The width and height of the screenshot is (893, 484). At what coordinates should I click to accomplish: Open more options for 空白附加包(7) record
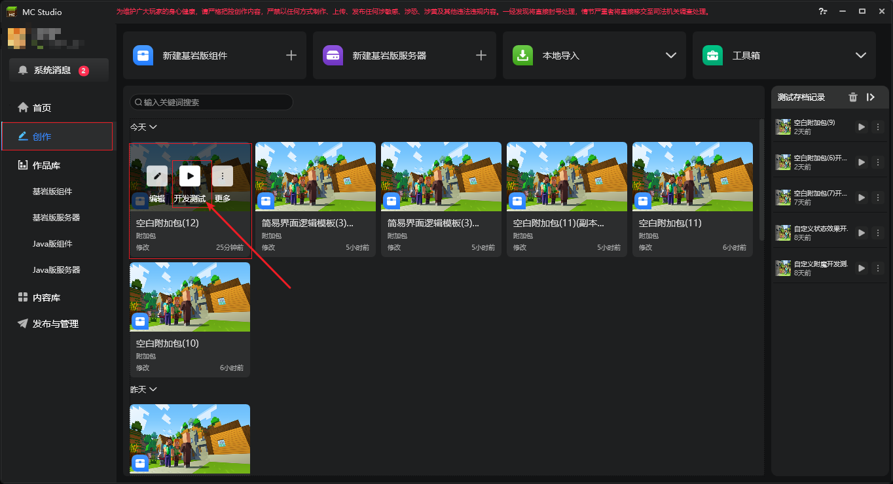[x=878, y=198]
